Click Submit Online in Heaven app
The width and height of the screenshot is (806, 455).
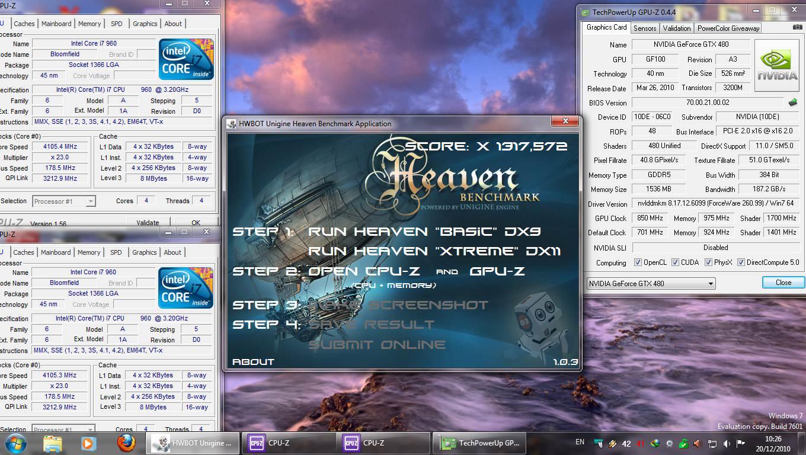tap(377, 344)
